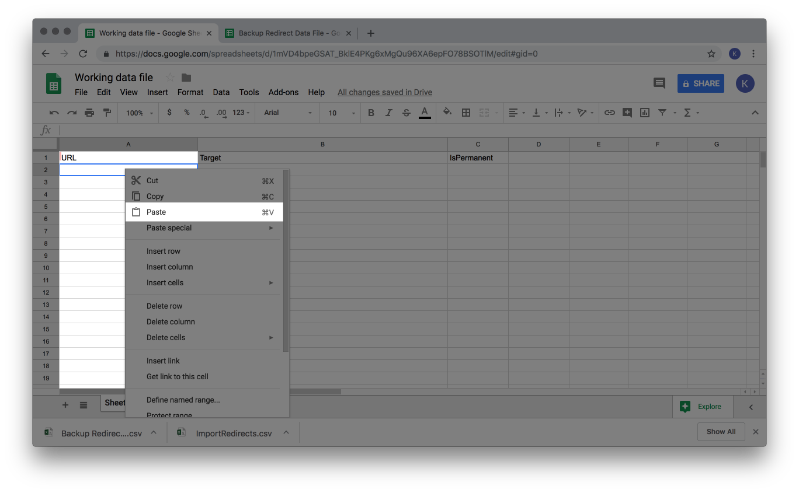Print the spreadsheet via printer icon
The width and height of the screenshot is (799, 493).
coord(89,113)
